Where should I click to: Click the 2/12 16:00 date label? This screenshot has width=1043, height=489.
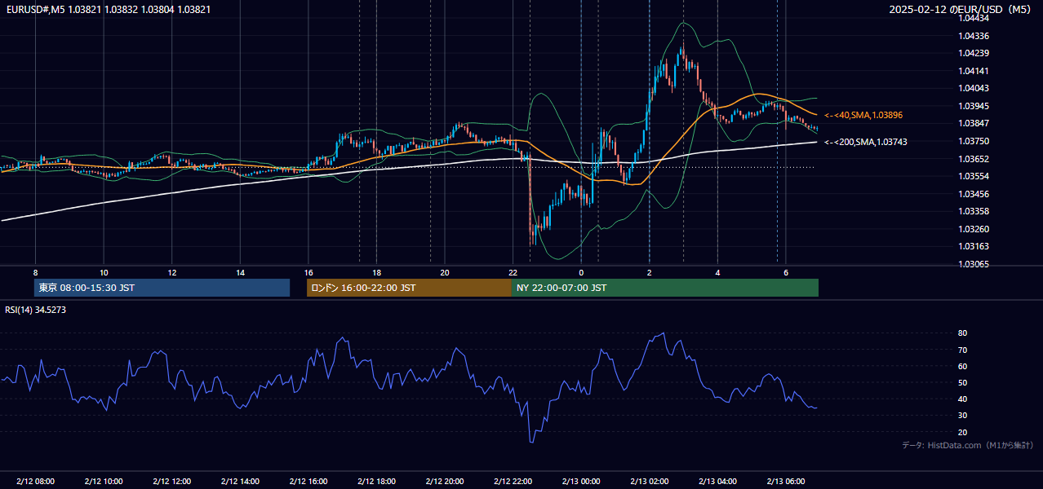tap(308, 481)
